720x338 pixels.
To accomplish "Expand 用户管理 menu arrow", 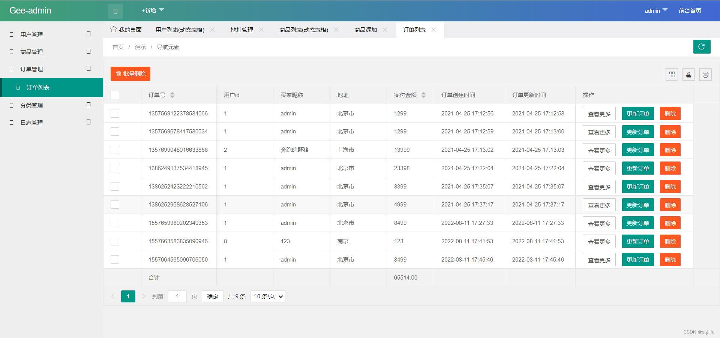I will pos(89,34).
